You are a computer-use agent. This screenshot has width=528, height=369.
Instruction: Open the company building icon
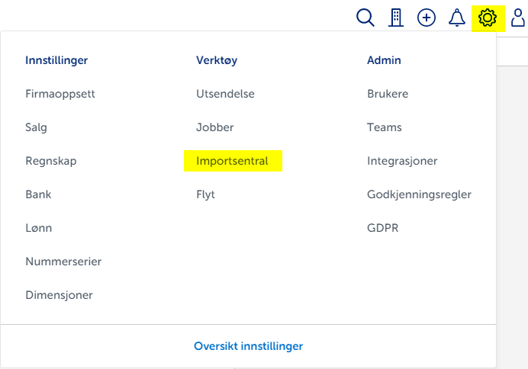[396, 18]
